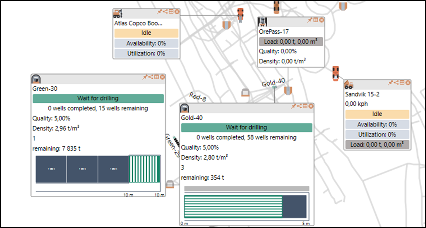Click the Load bar in OrePass-17 panel

point(291,42)
